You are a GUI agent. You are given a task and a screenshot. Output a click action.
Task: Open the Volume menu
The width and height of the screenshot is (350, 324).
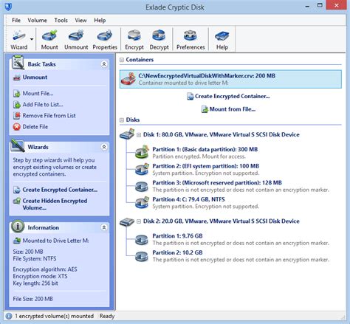[x=37, y=20]
